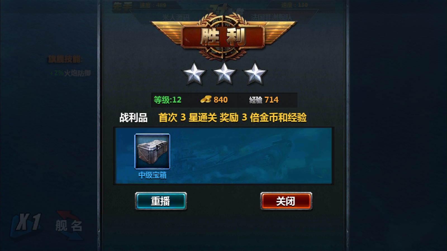Click the 法国非洲舰队 enemy fleet name
Image resolution: width=447 pixels, height=251 pixels.
(x=271, y=17)
